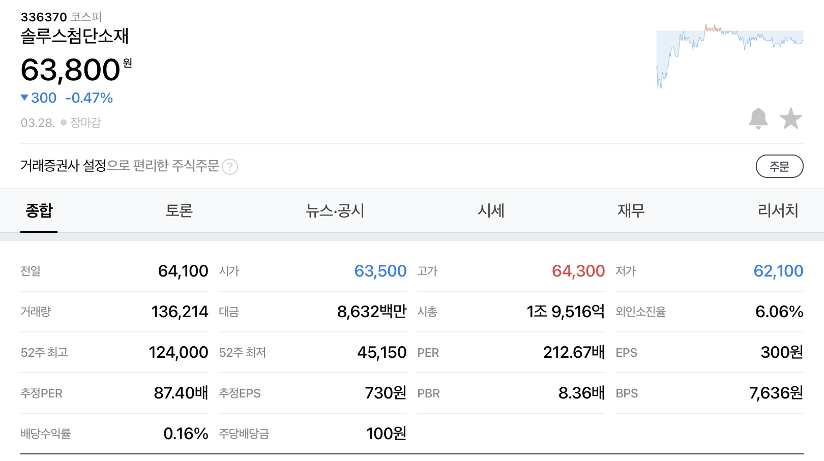The width and height of the screenshot is (824, 461).
Task: Click BPS value 7,636원
Action: tap(776, 393)
